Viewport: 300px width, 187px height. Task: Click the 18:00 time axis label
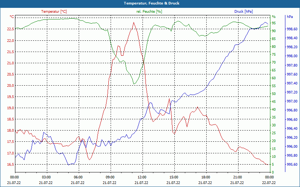[x=205, y=177]
